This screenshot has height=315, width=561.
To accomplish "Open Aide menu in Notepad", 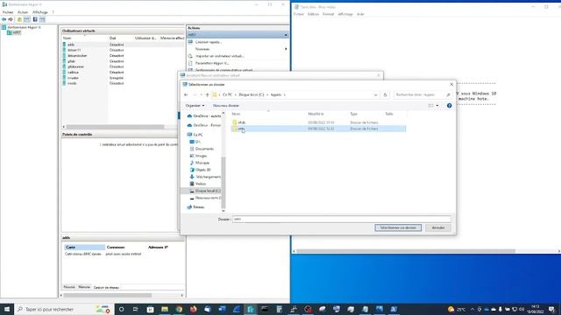I will (360, 14).
